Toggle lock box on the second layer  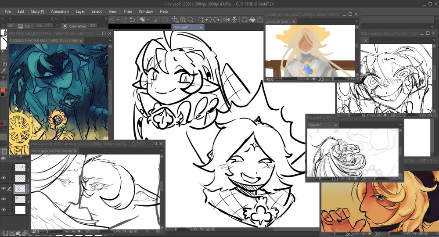pos(10,178)
